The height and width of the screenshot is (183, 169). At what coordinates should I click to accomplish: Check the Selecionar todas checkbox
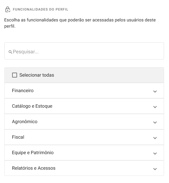pos(15,75)
